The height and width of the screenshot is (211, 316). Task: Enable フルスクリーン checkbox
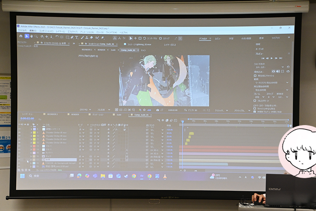tap(255, 101)
